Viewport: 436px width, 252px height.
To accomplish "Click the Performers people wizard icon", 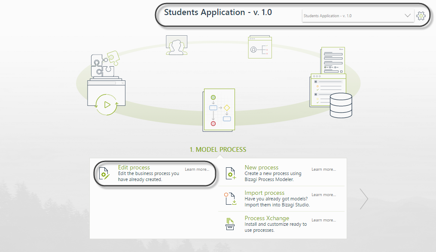I will pos(177,45).
